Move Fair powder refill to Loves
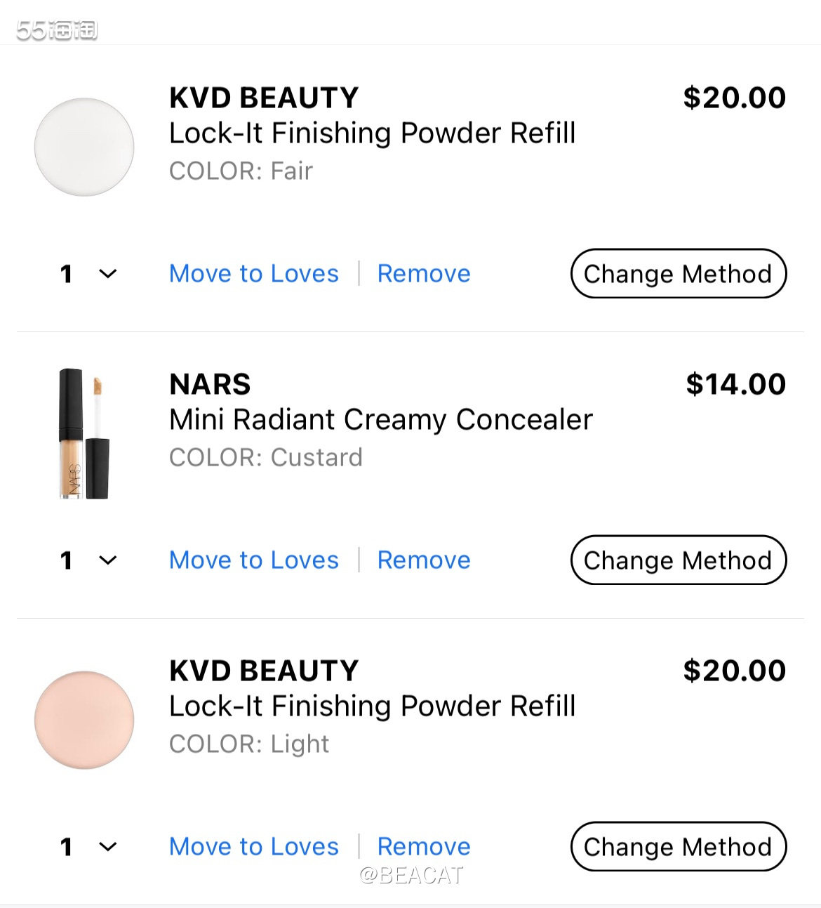The height and width of the screenshot is (908, 821). pos(253,274)
